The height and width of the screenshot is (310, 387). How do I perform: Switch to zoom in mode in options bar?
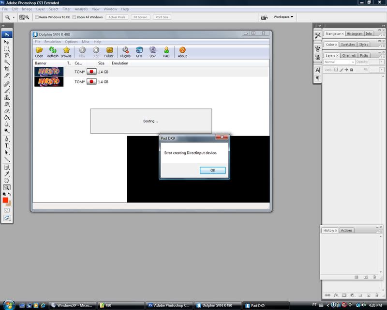[22, 17]
